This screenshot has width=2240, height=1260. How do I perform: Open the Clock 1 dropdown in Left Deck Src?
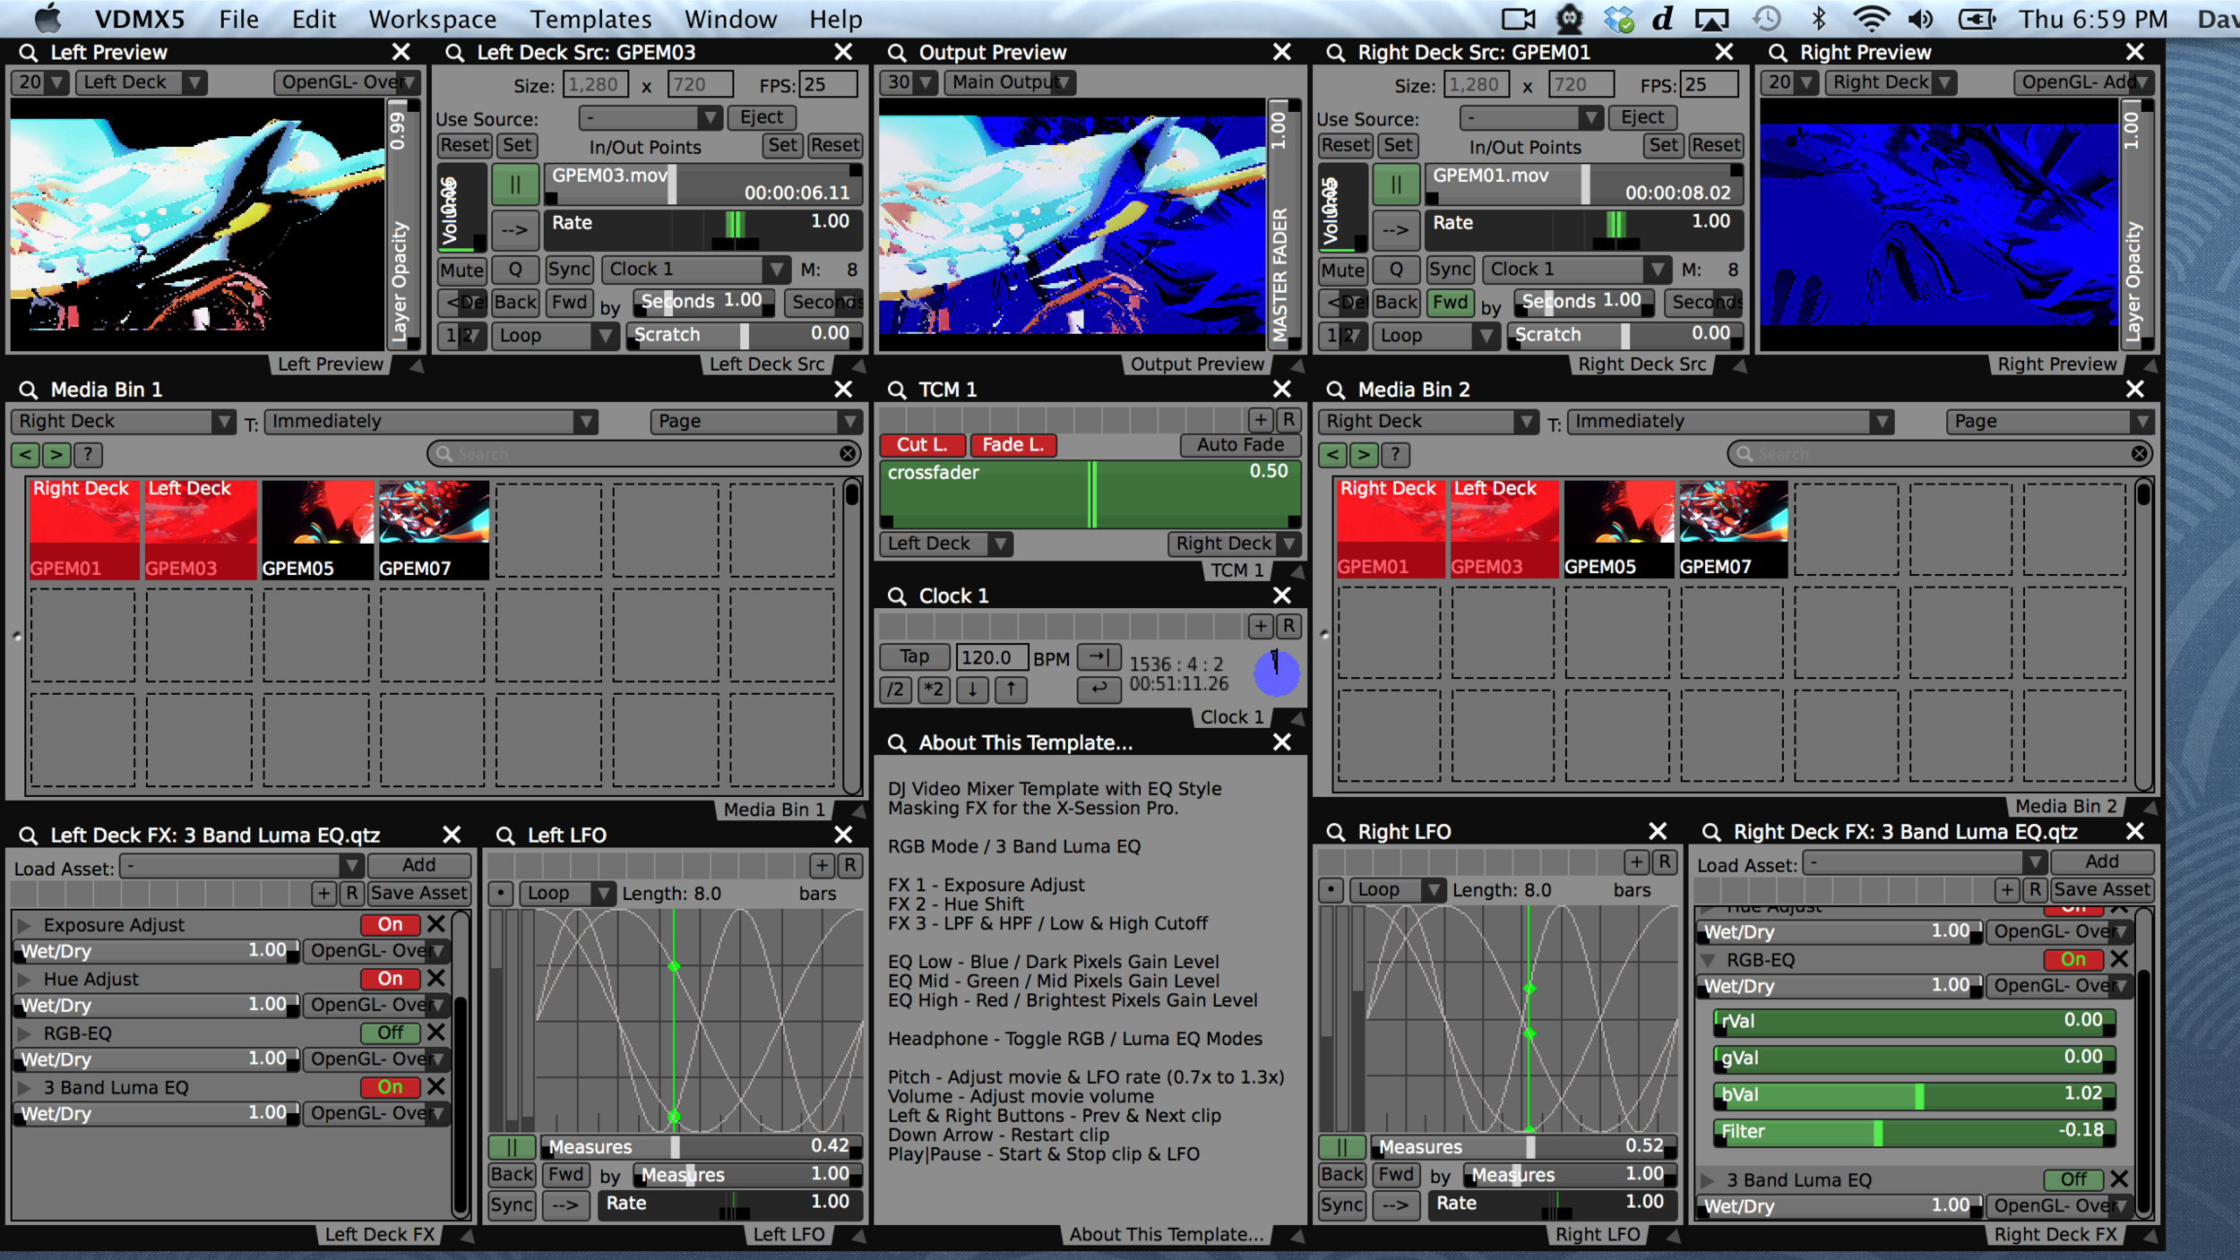coord(695,270)
